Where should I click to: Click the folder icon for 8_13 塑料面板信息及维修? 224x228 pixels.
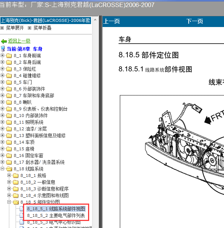[x=9, y=135]
